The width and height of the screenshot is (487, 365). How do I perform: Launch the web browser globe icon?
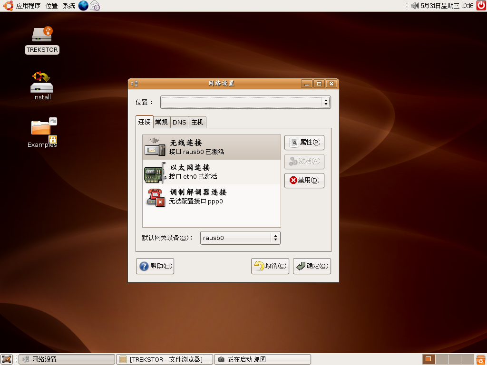pos(83,6)
